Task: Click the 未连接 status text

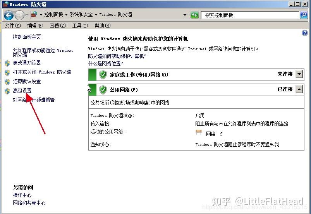Action: coord(285,74)
